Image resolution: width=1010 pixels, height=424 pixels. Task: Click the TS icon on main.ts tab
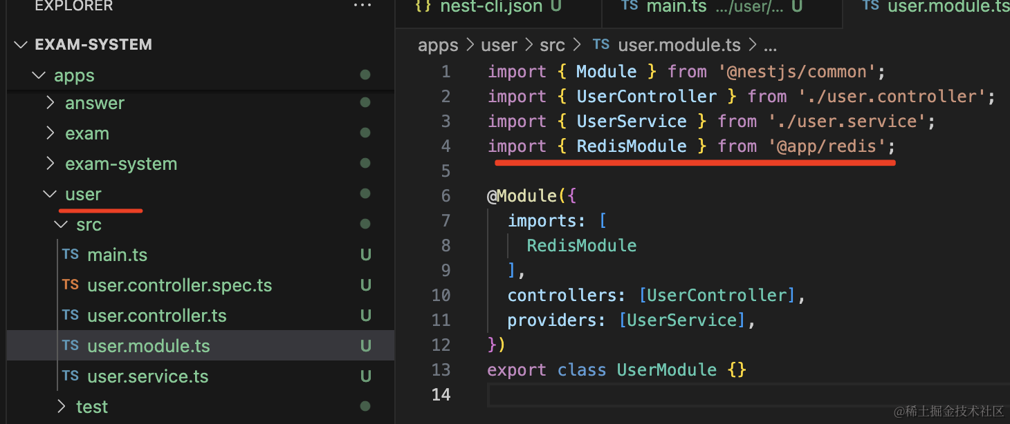click(630, 6)
